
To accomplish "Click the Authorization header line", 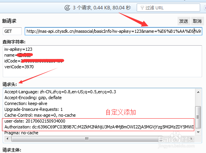I will pyautogui.click(x=99, y=127).
